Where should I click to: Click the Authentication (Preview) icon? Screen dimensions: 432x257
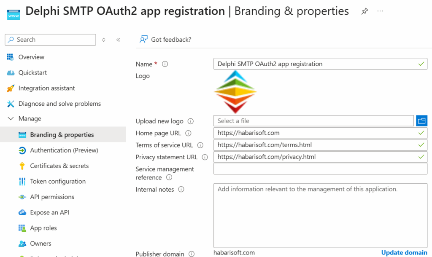tap(22, 150)
